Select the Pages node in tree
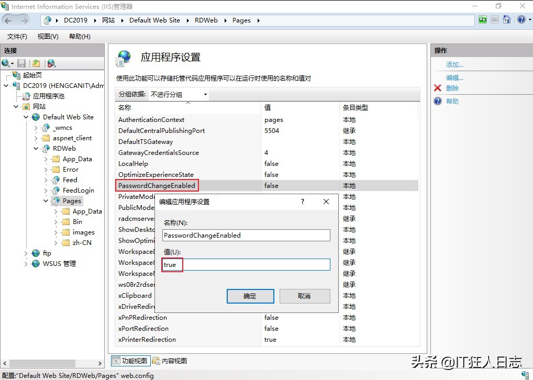 point(72,201)
